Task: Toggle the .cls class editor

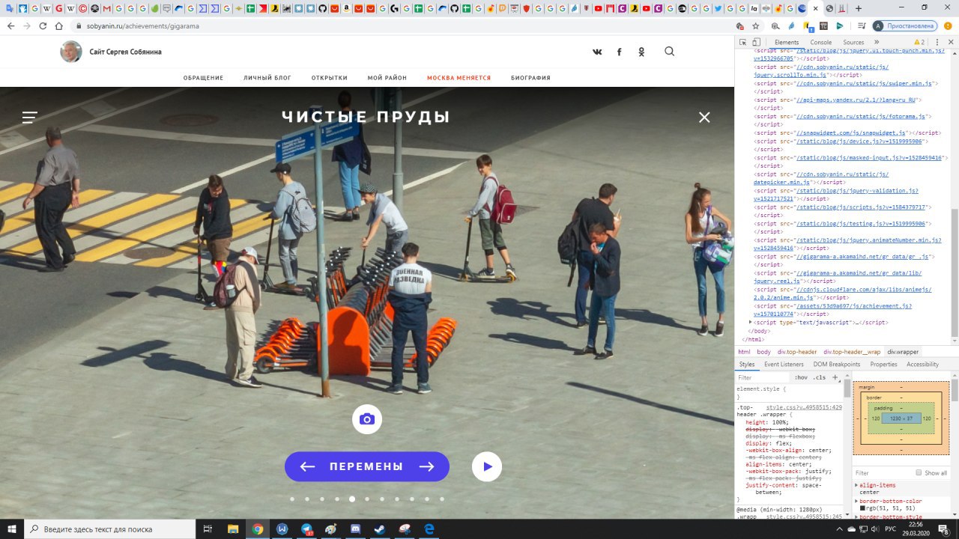Action: (x=820, y=377)
